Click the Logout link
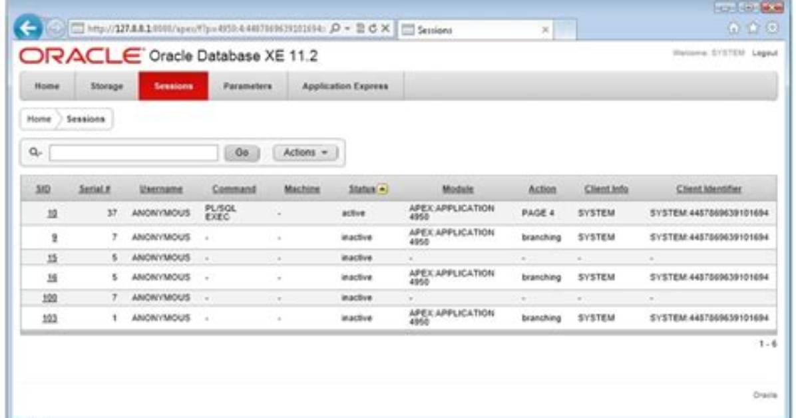 pyautogui.click(x=765, y=53)
